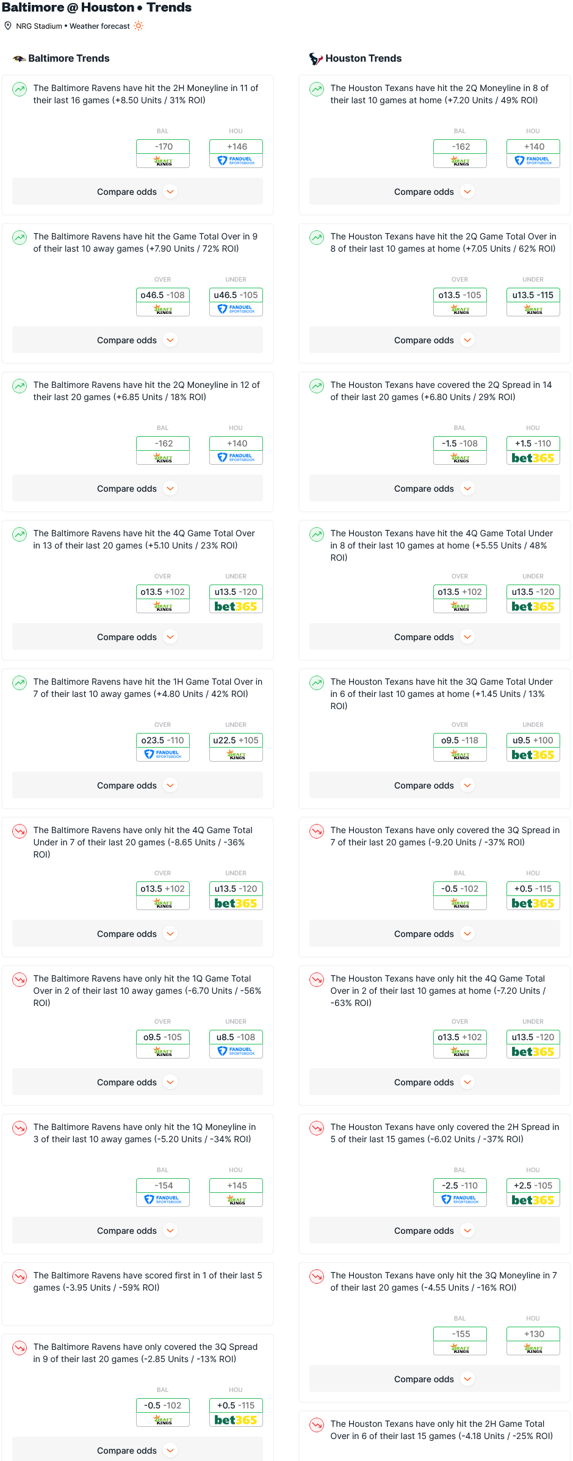Click the green uptrend icon for Ravens 2H Moneyline
Screen dimensions: 573x1461
(x=20, y=89)
